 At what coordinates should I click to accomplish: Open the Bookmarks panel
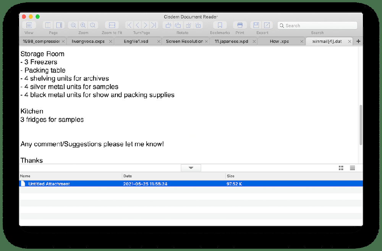point(220,25)
